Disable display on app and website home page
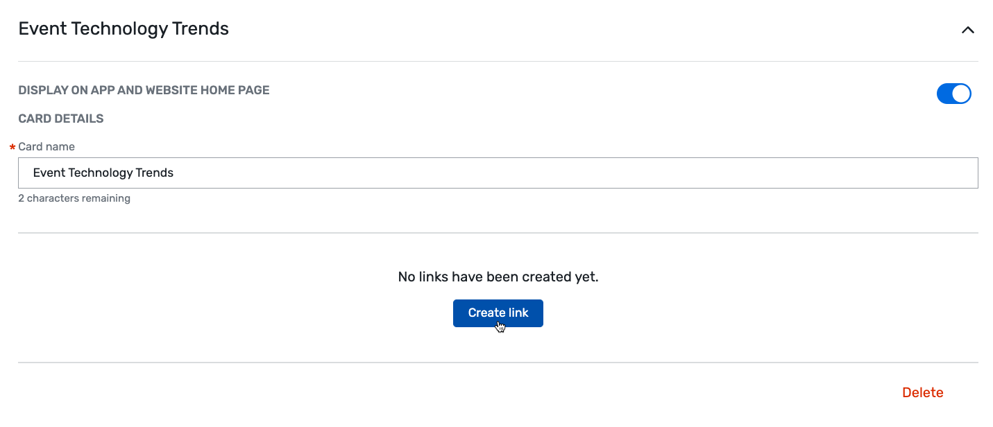Viewport: 993px width, 427px height. [x=953, y=94]
